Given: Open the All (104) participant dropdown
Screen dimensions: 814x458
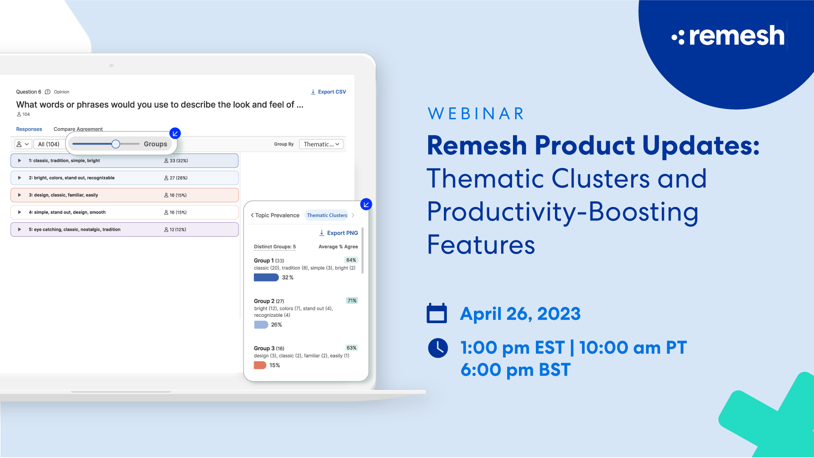Looking at the screenshot, I should [x=50, y=144].
